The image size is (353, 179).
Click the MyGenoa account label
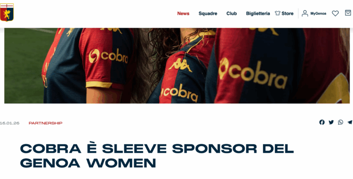pyautogui.click(x=318, y=14)
